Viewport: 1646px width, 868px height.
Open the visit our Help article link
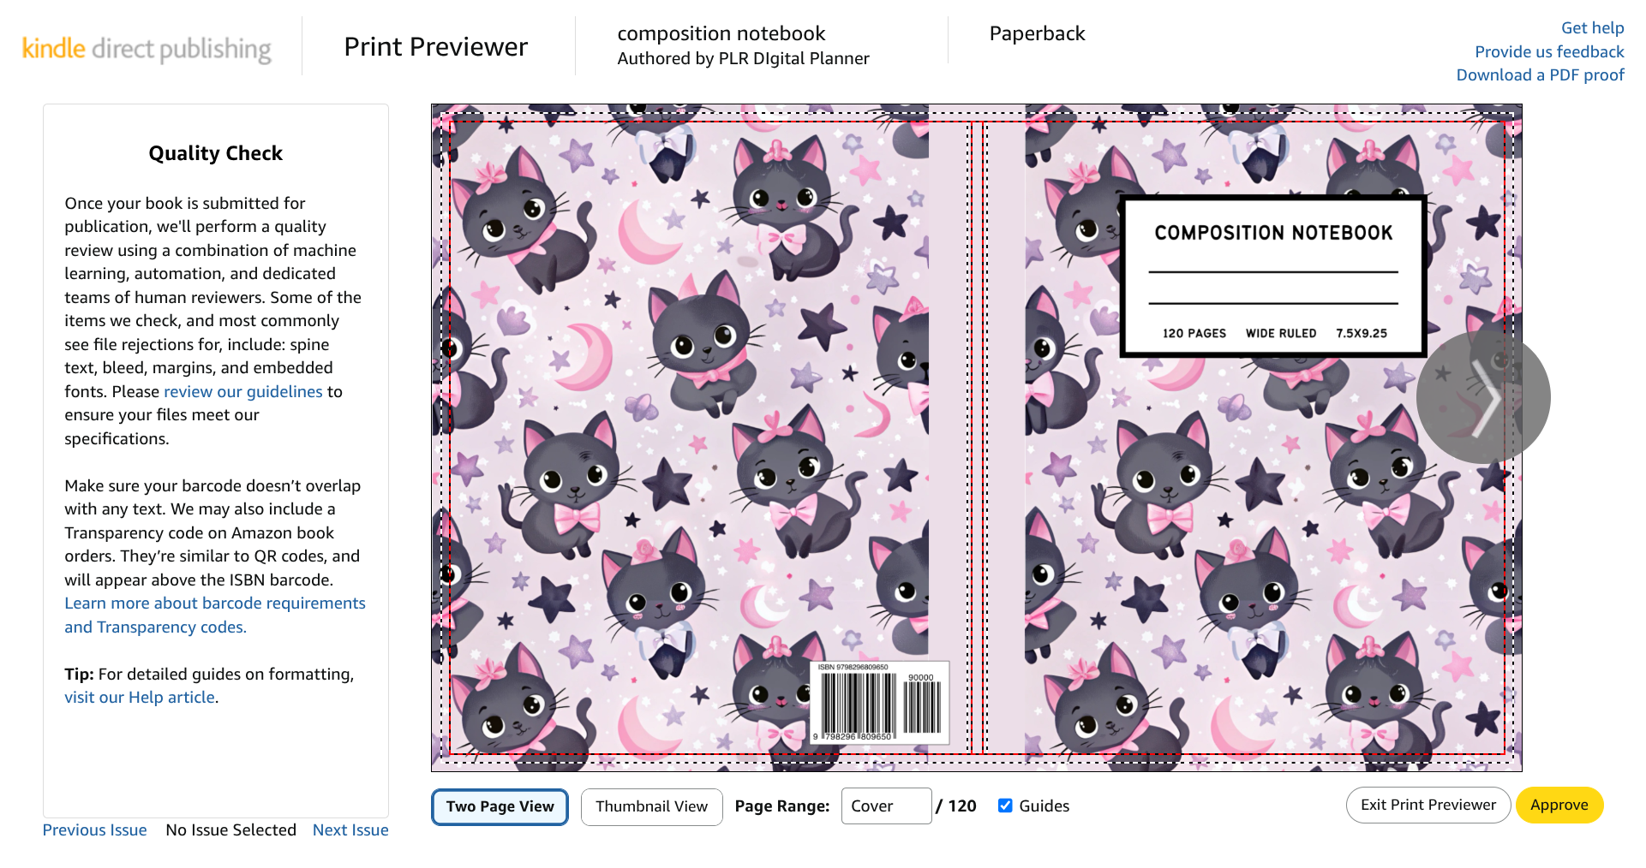[x=140, y=698]
